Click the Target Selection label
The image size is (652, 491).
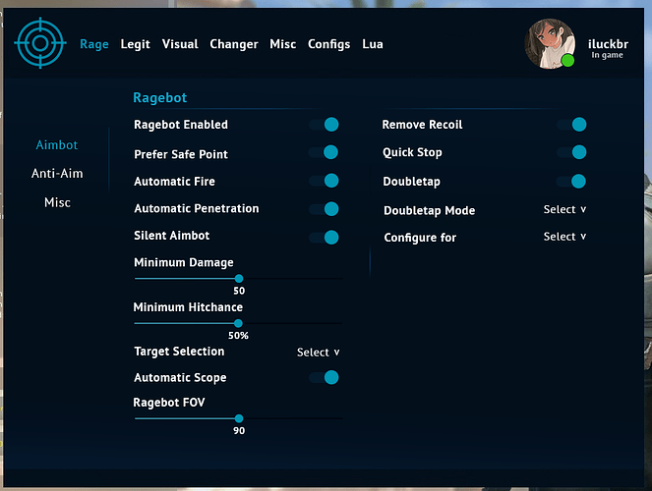[179, 352]
